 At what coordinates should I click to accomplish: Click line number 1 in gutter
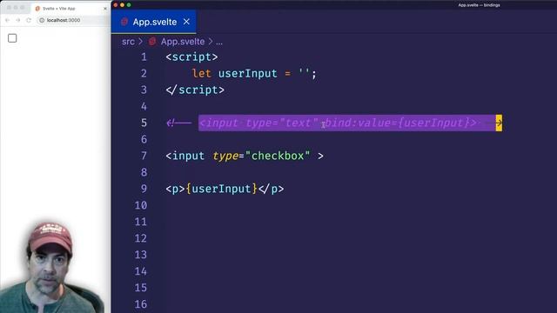(x=144, y=57)
